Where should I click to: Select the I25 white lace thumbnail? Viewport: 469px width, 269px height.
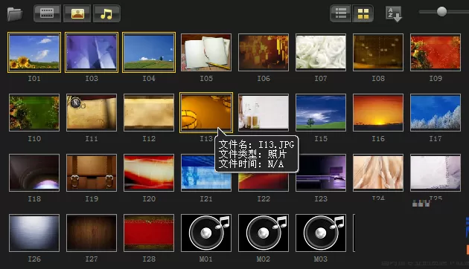(435, 172)
